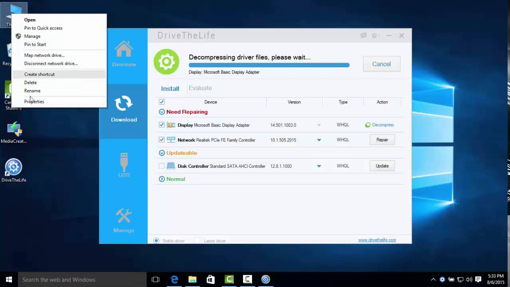
Task: Open version dropdown for Disk Controller
Action: (319, 166)
